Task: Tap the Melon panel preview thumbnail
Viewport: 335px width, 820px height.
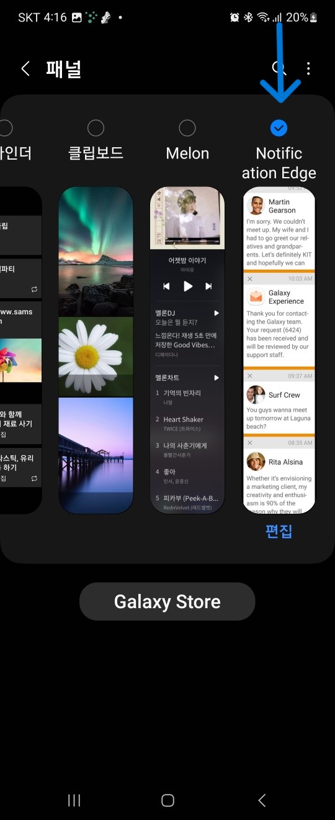Action: click(187, 350)
